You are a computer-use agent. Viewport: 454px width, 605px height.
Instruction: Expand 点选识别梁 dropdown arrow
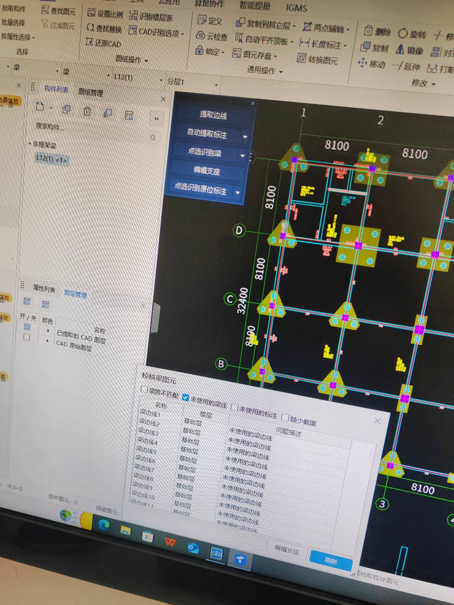click(243, 156)
